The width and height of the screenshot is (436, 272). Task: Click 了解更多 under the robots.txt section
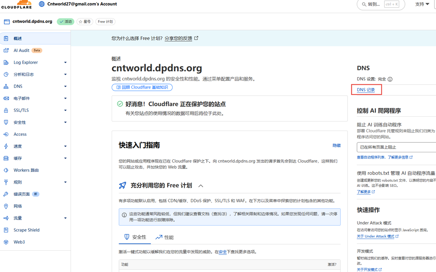point(364,192)
